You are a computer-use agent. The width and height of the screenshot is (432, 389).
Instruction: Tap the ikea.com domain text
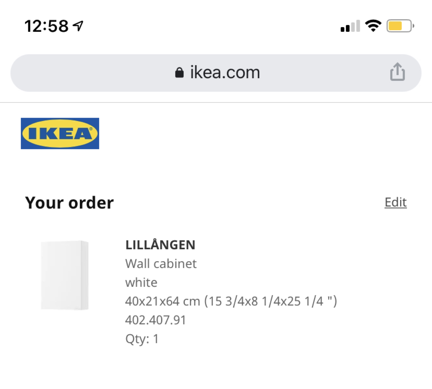coord(225,73)
